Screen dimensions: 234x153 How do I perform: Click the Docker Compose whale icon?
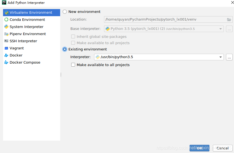point(6,62)
